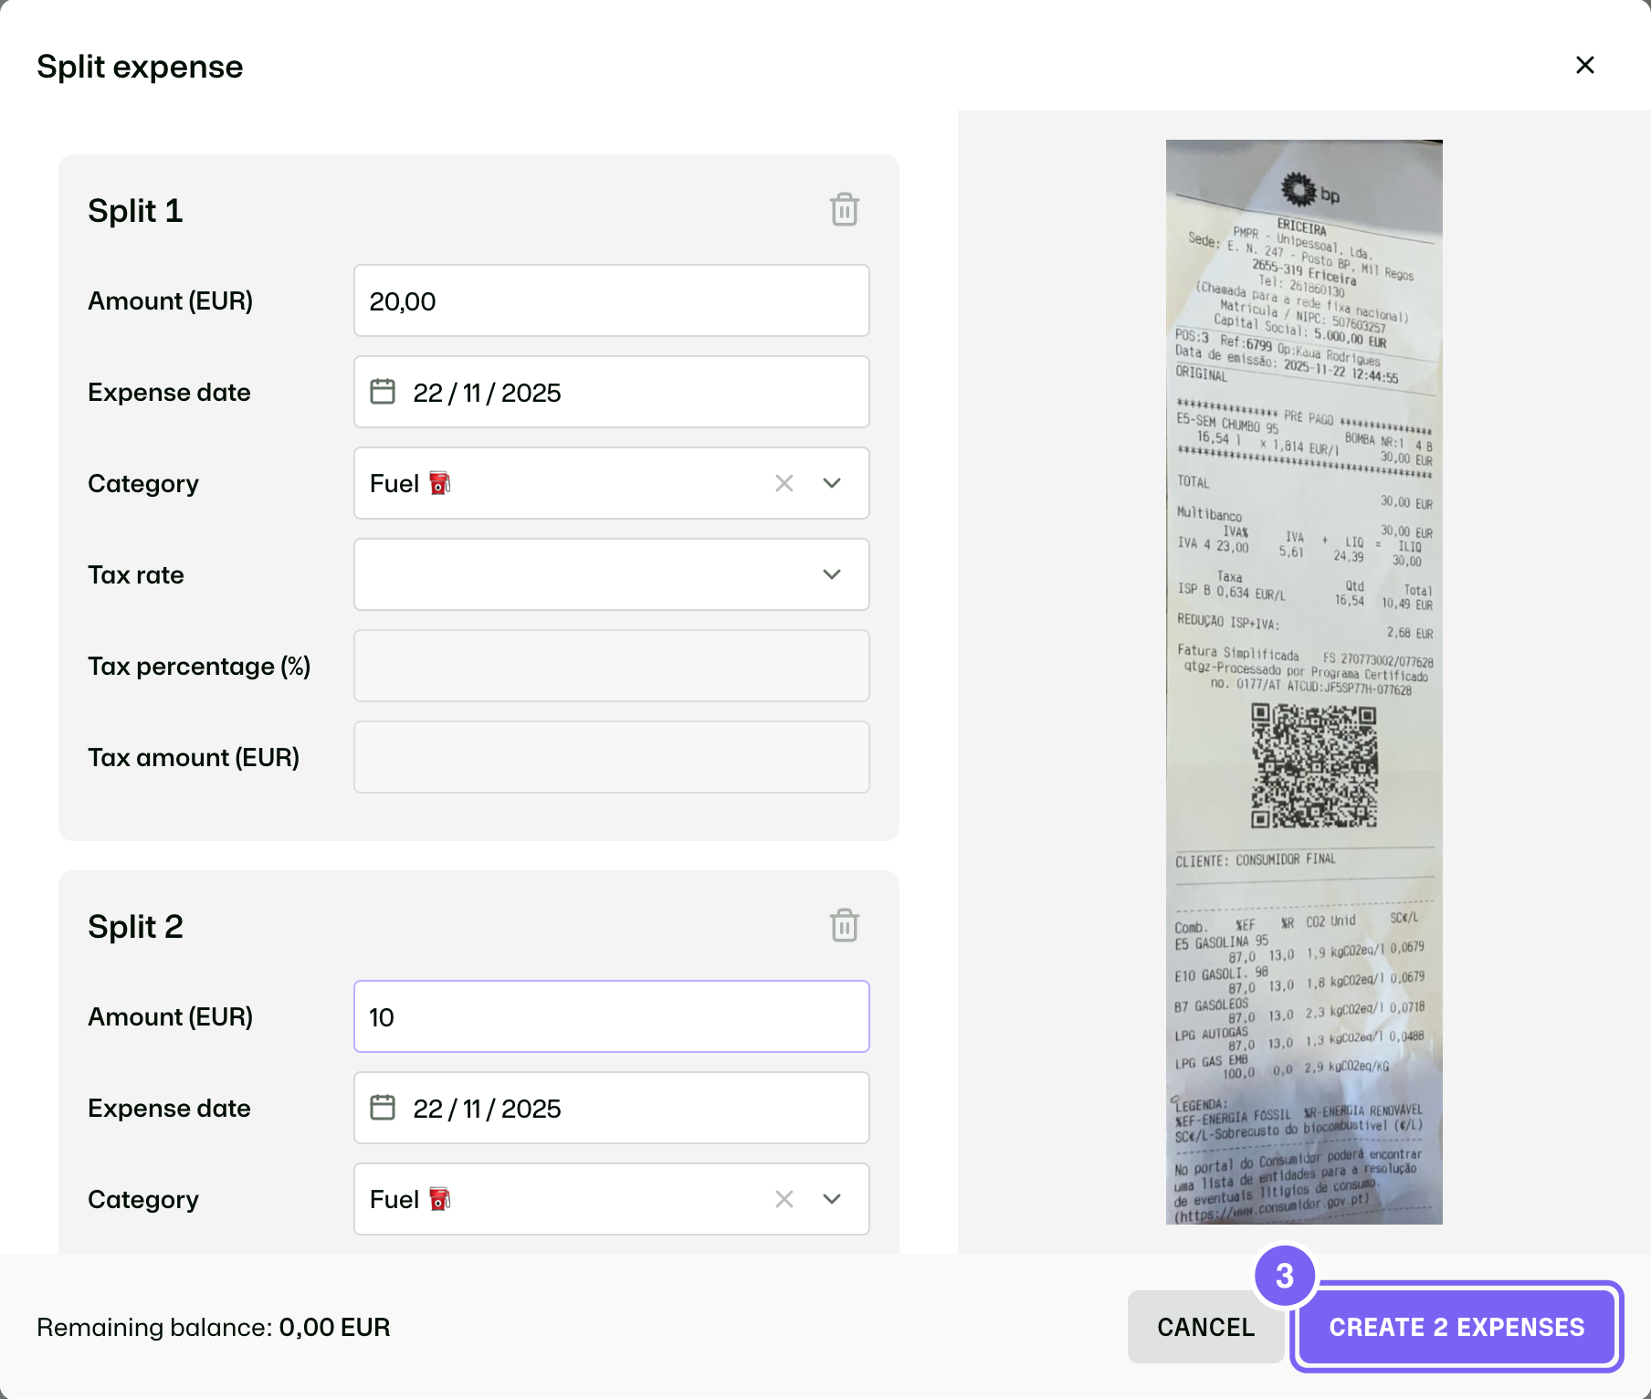The height and width of the screenshot is (1399, 1651).
Task: Click the Split 1 Amount field showing 20,00
Action: coord(612,300)
